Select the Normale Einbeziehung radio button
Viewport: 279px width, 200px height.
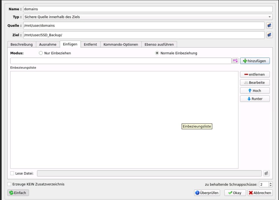[x=157, y=53]
